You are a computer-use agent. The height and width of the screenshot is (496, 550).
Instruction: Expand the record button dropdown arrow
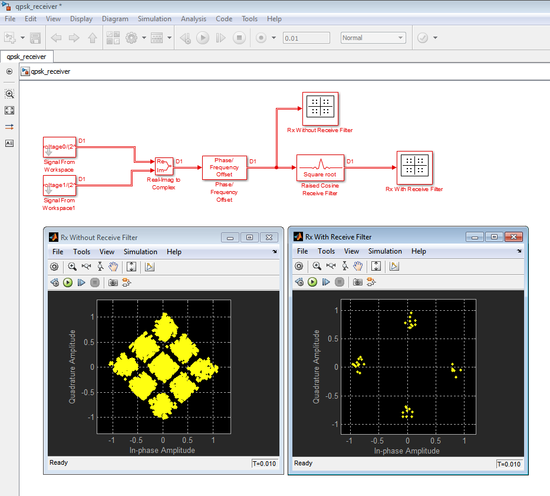coord(274,38)
